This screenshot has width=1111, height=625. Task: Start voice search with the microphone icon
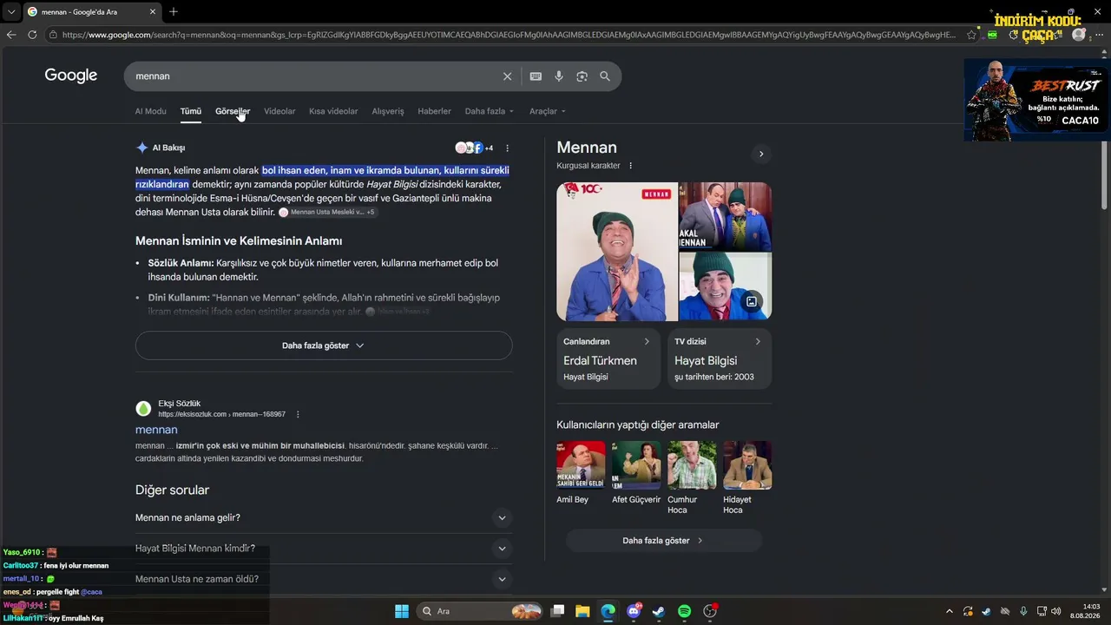(559, 76)
